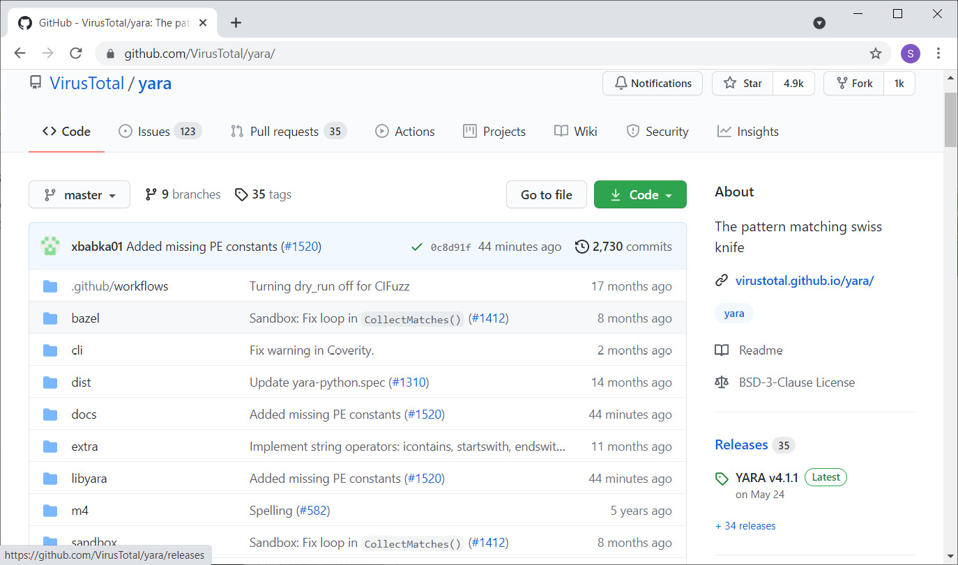The width and height of the screenshot is (958, 565).
Task: Click the padlock site info icon
Action: tap(109, 54)
